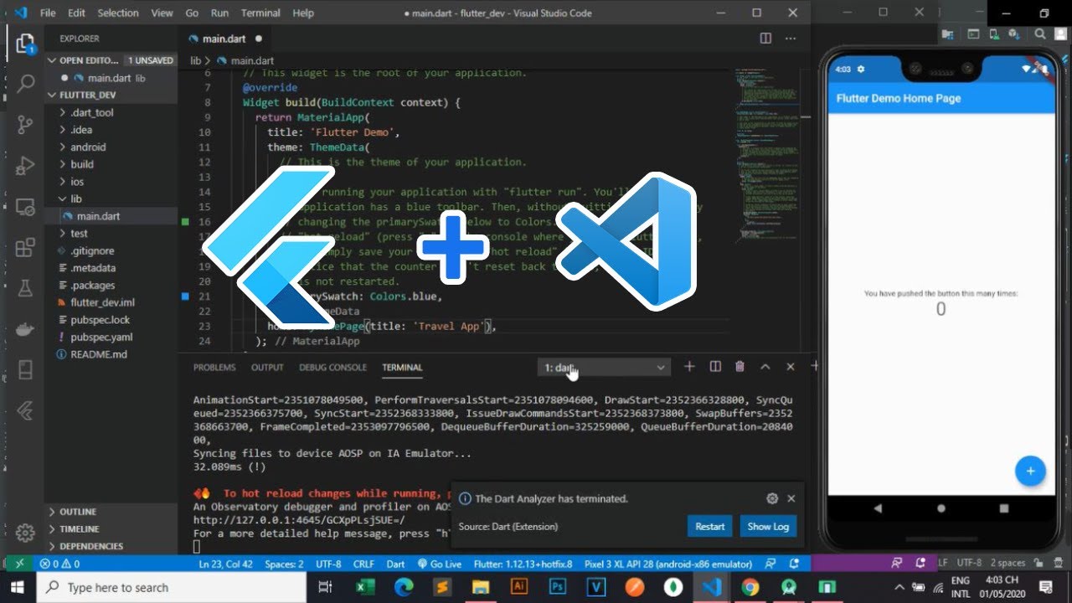Open the Run and Debug view
Viewport: 1072px width, 603px height.
25,166
